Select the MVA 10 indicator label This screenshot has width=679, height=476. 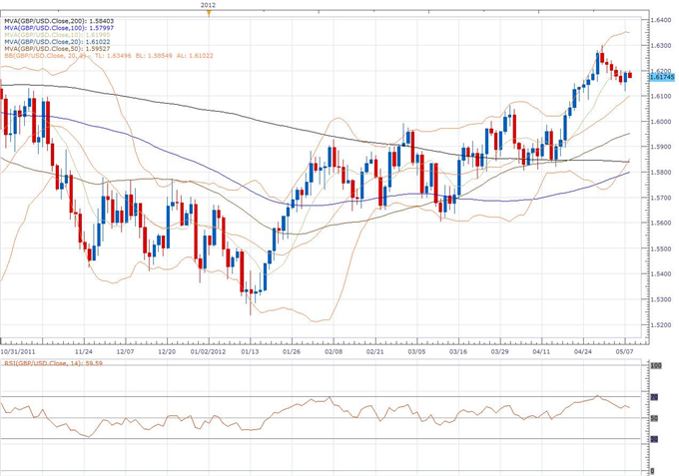click(x=57, y=35)
